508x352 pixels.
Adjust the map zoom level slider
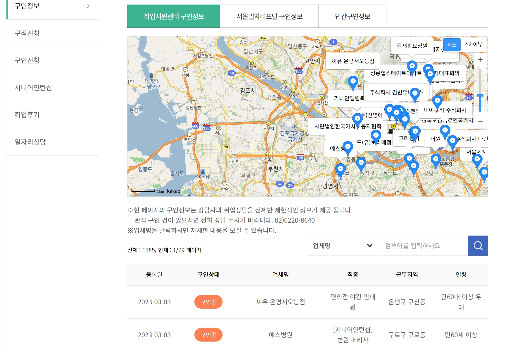click(x=480, y=96)
